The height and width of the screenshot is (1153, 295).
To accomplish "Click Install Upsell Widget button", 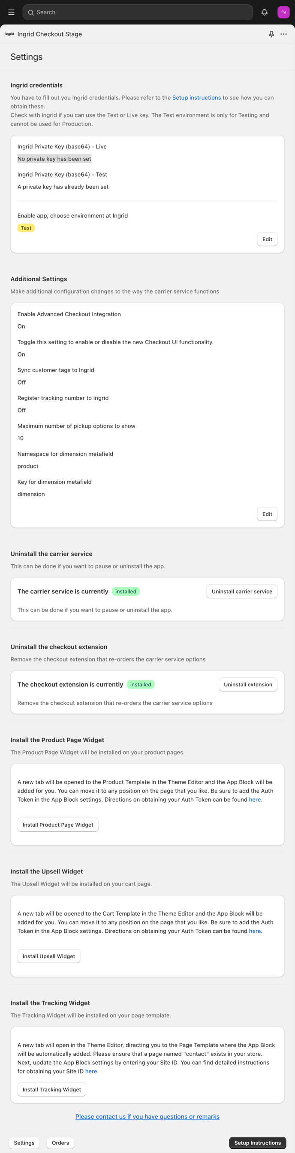I will pyautogui.click(x=48, y=956).
